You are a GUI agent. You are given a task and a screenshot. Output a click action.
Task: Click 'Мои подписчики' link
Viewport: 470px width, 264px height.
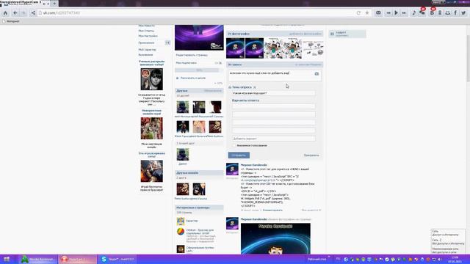pos(186,63)
